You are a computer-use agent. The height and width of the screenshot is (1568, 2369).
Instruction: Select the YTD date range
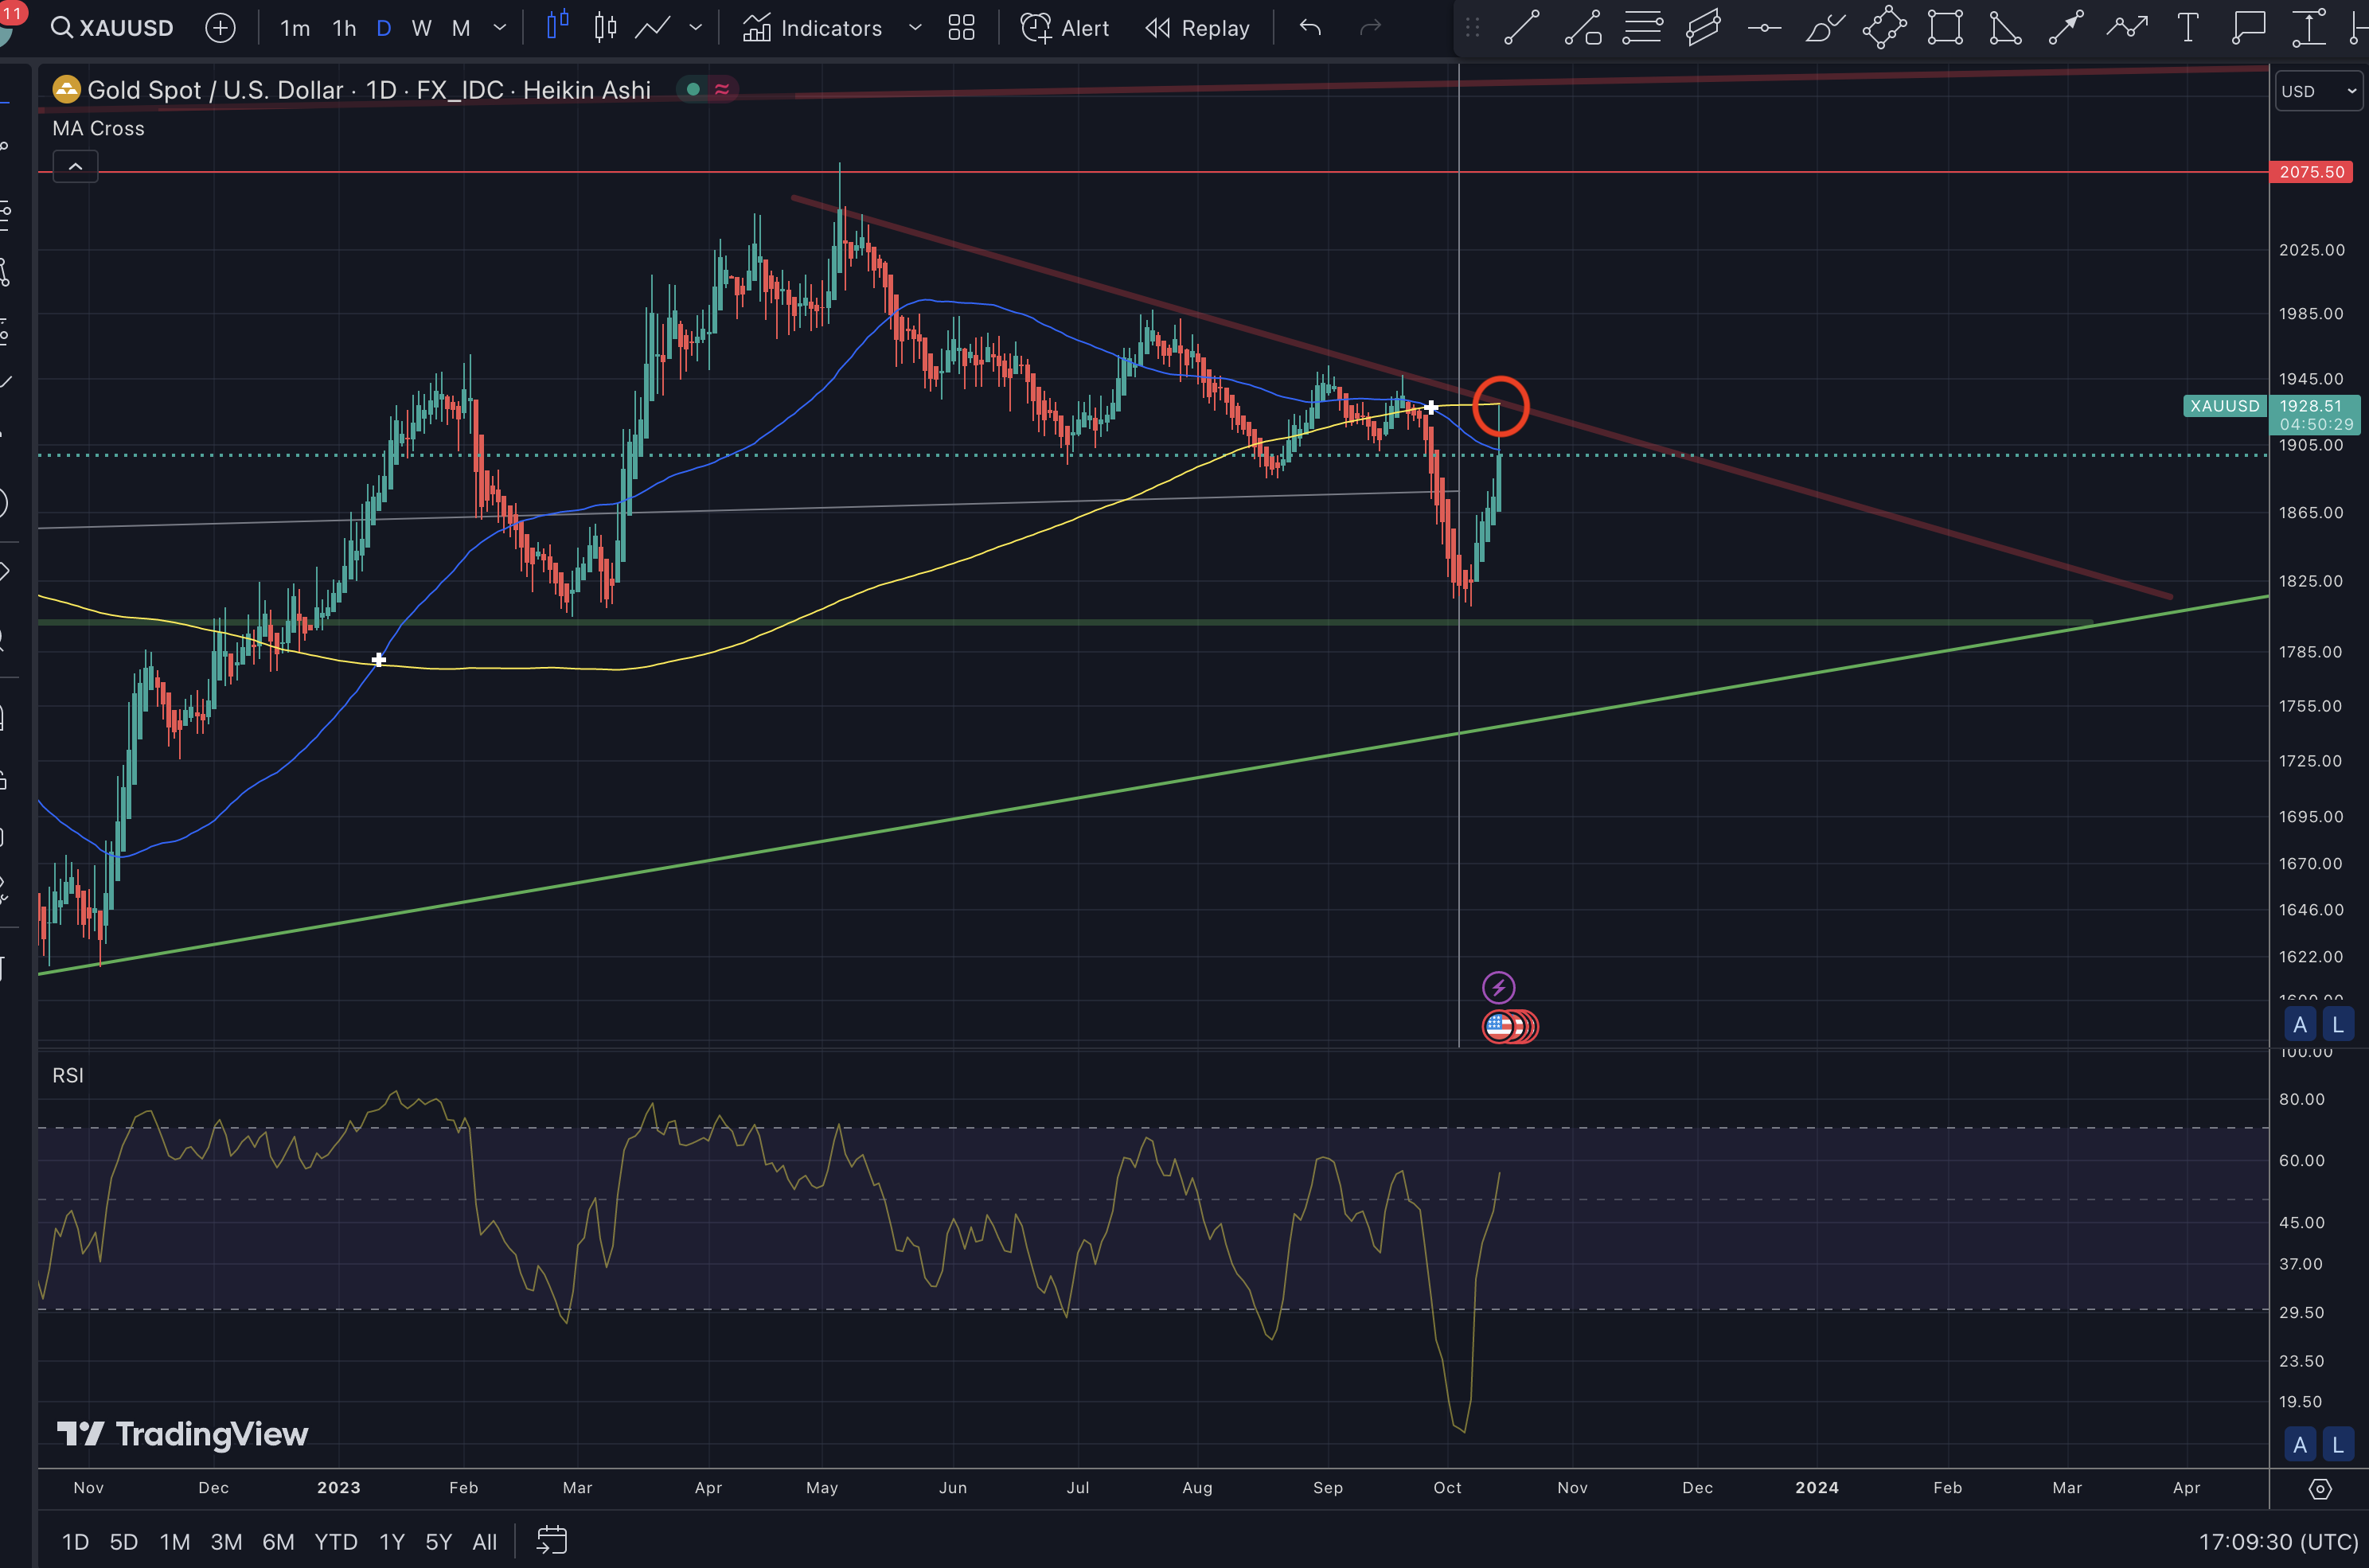point(335,1541)
